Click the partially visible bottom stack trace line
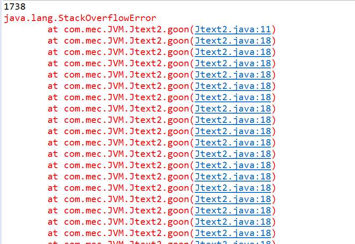The image size is (355, 244). (162, 242)
